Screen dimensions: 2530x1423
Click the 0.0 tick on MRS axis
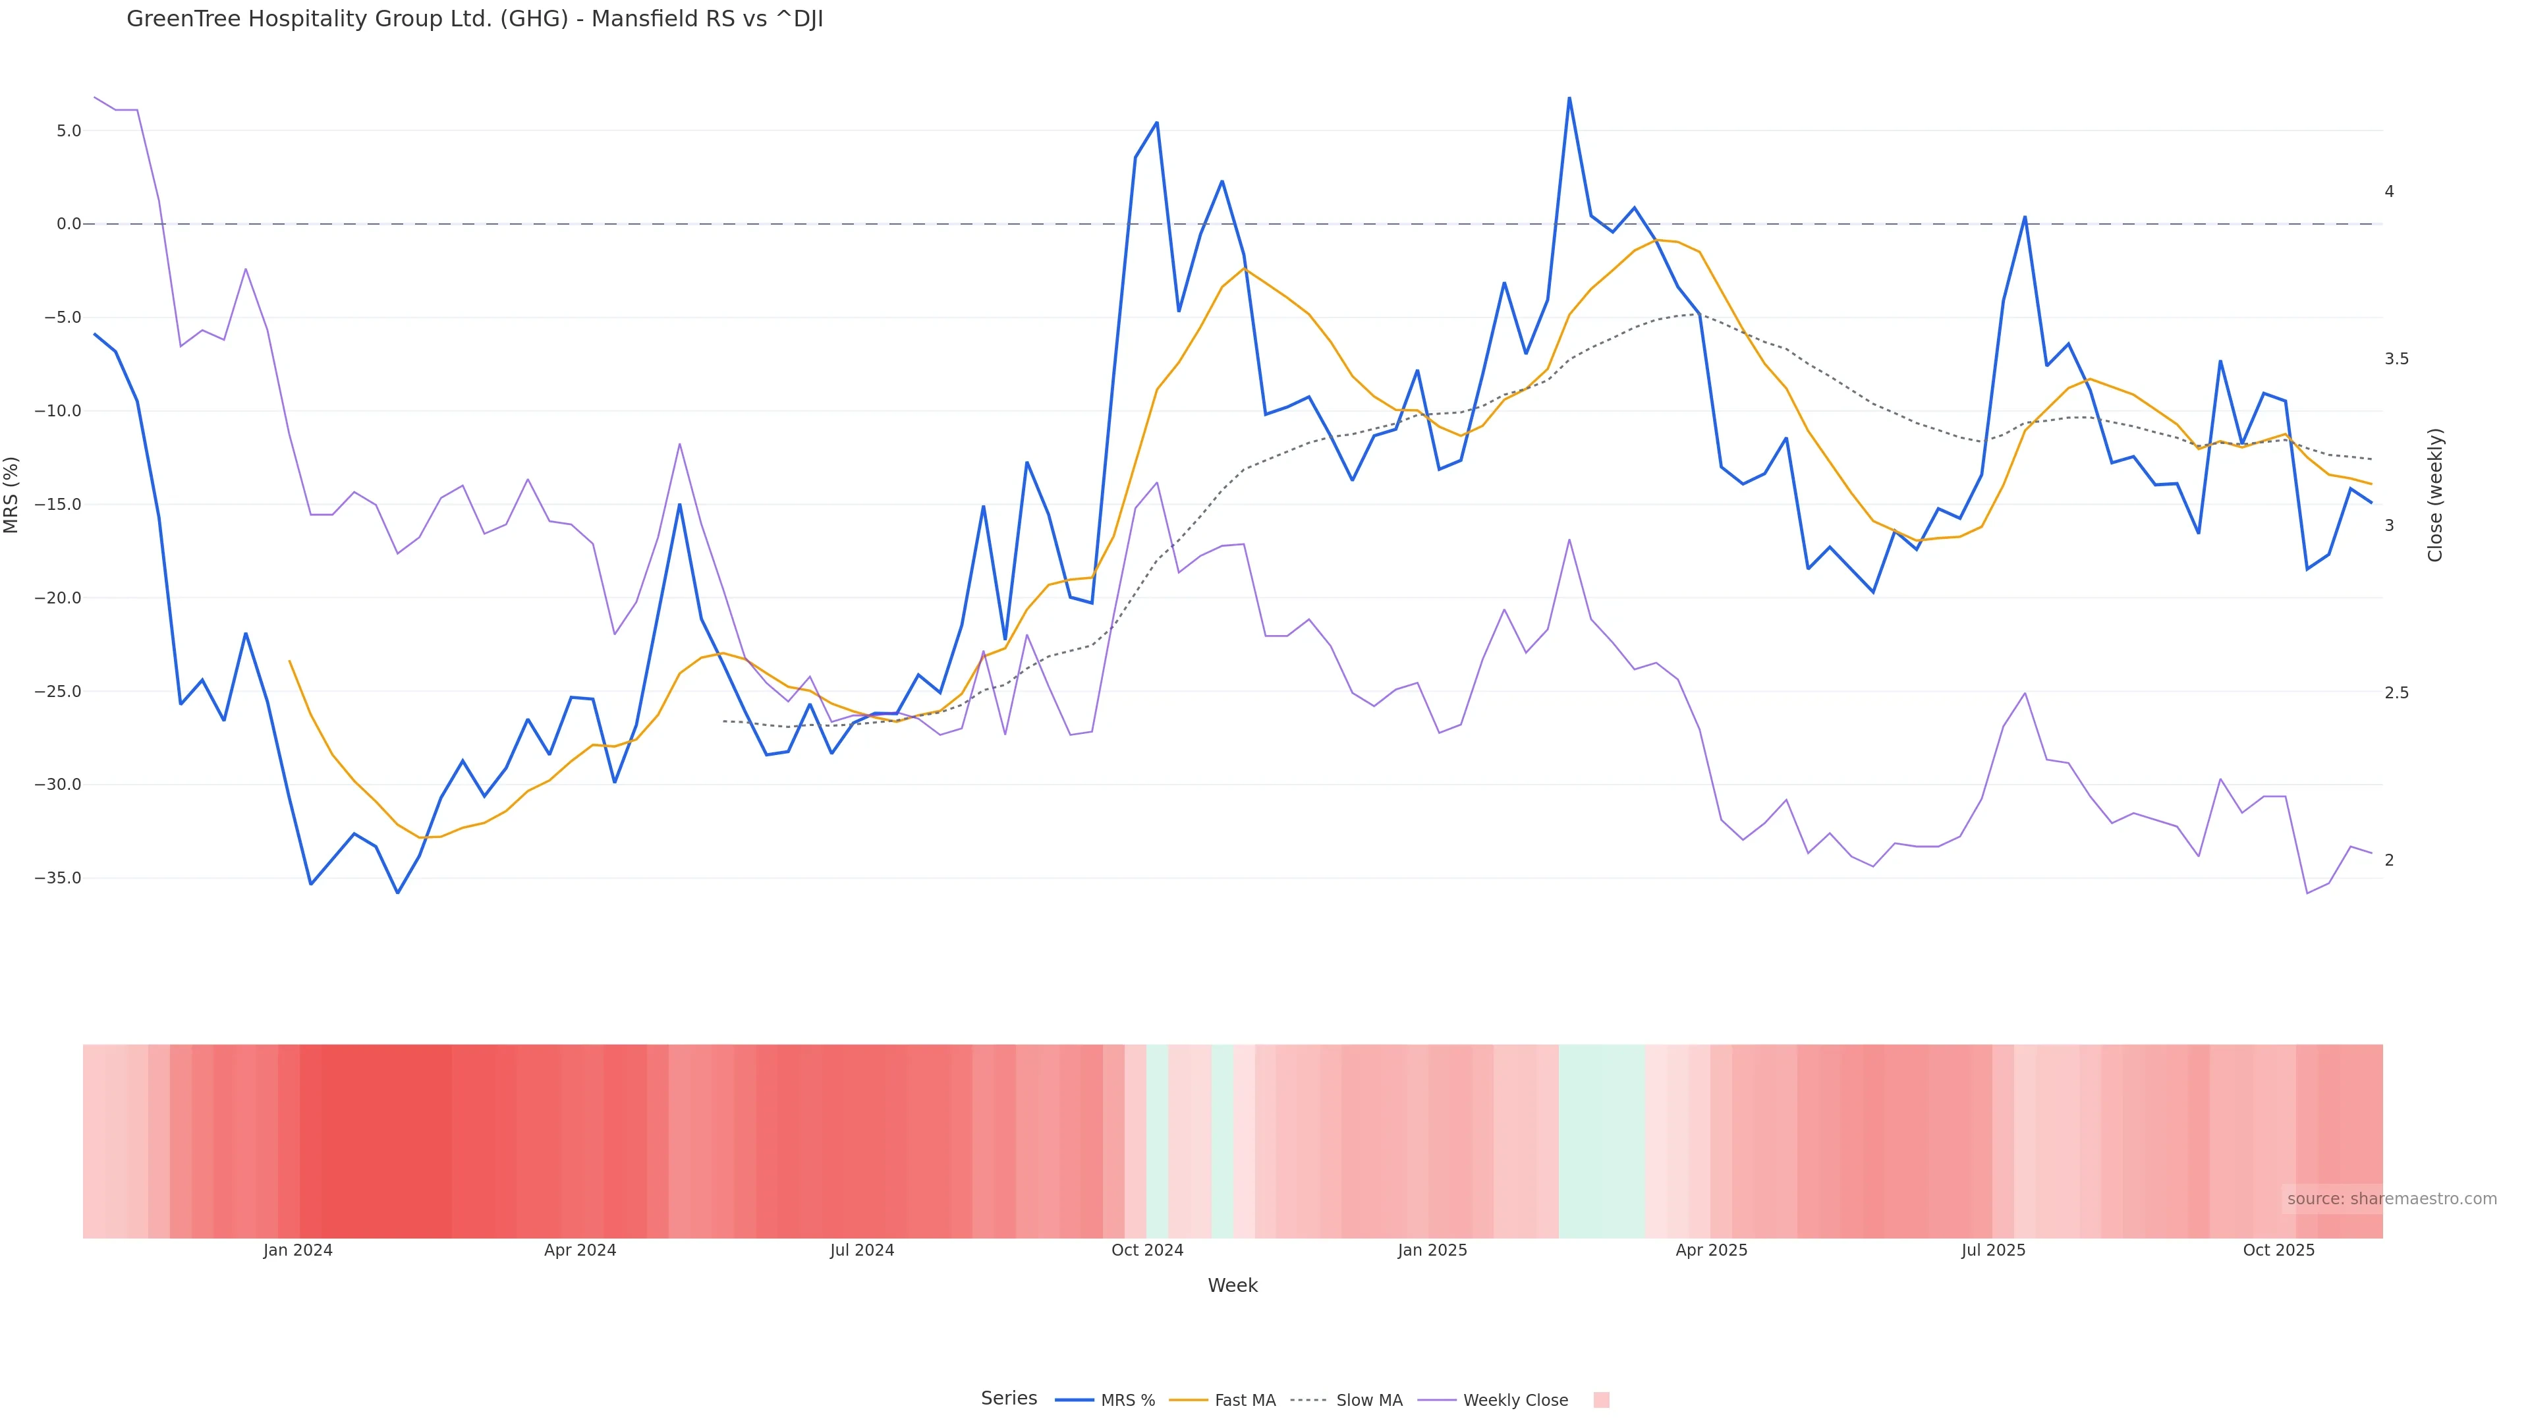69,224
